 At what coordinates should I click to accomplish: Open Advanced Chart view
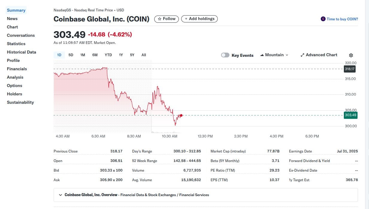[x=319, y=55]
